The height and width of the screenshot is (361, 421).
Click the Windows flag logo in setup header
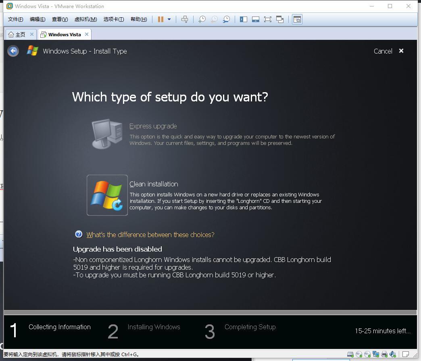pyautogui.click(x=33, y=51)
